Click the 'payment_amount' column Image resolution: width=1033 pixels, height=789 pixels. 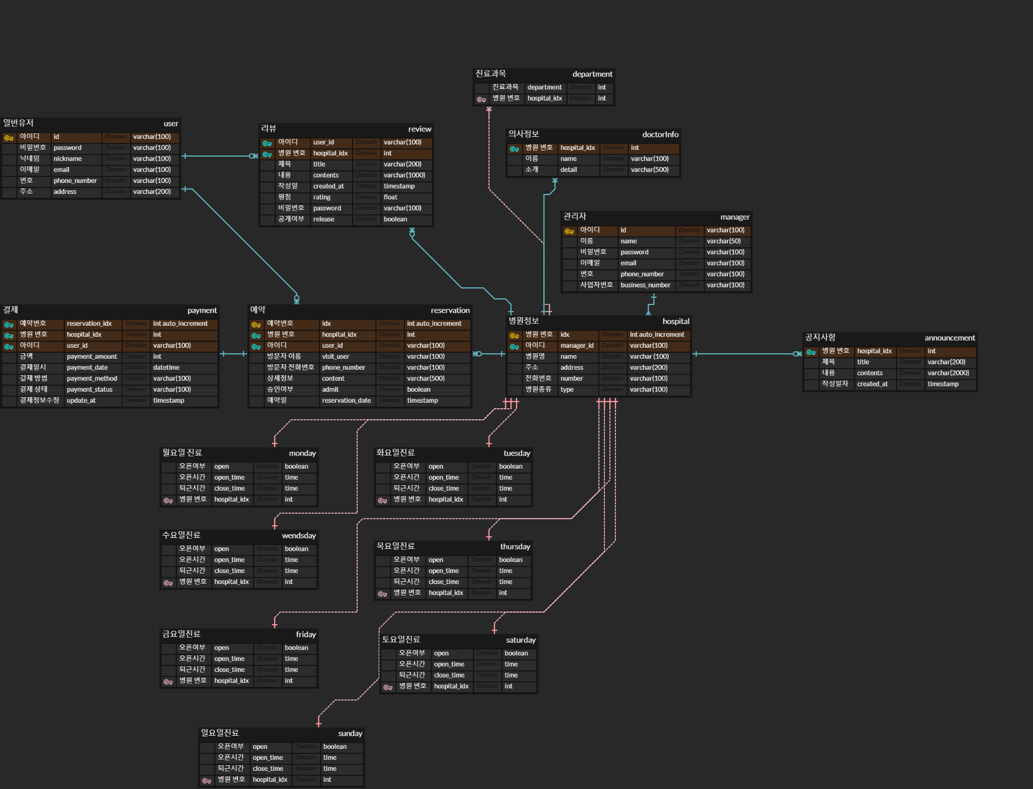coord(93,357)
